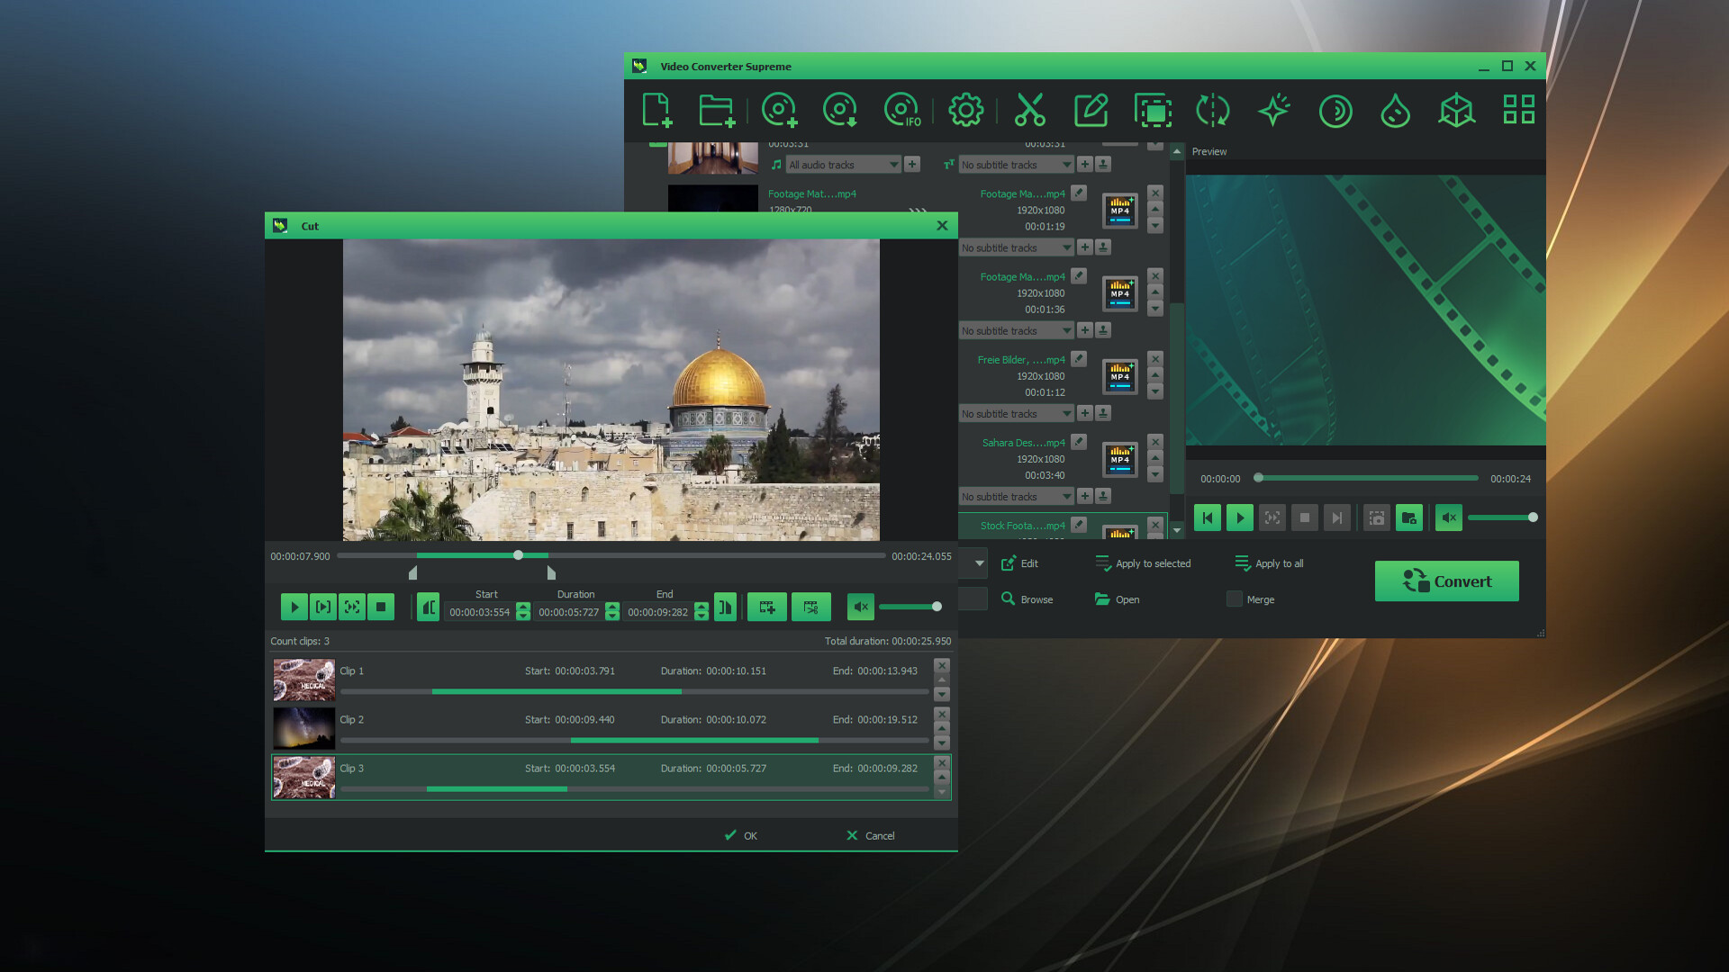This screenshot has height=972, width=1729.
Task: Open the Settings gear in toolbar
Action: [x=965, y=110]
